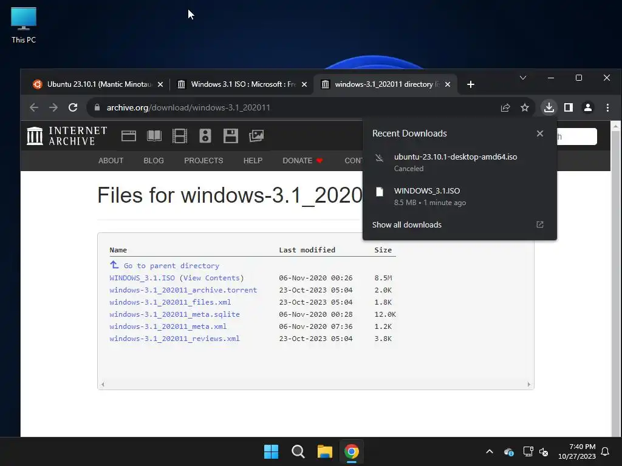Open clock showing 7:40 PM
This screenshot has width=622, height=466.
click(x=577, y=451)
